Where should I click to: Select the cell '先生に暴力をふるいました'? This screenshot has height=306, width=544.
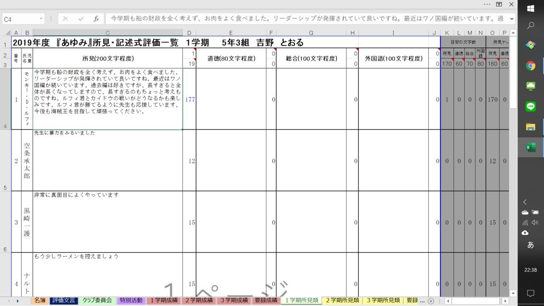coord(107,160)
